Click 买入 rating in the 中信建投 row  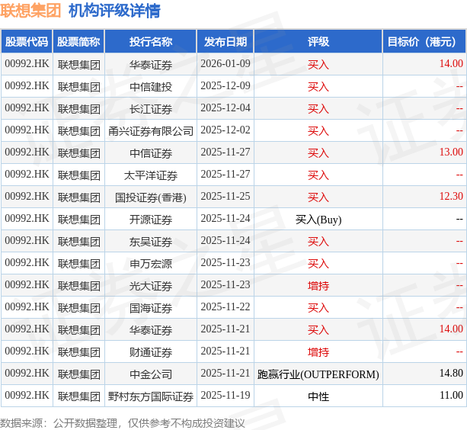[x=318, y=86]
